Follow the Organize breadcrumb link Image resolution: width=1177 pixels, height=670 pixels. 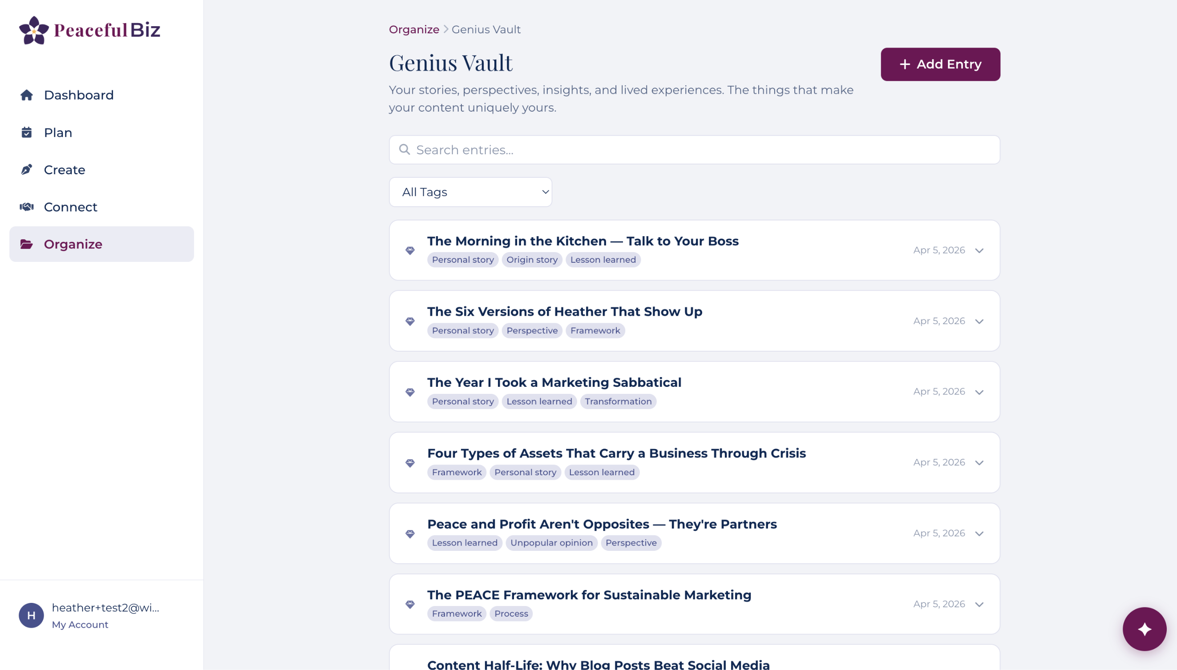click(x=413, y=29)
